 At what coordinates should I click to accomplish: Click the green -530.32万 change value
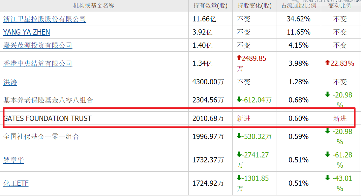click(254, 136)
